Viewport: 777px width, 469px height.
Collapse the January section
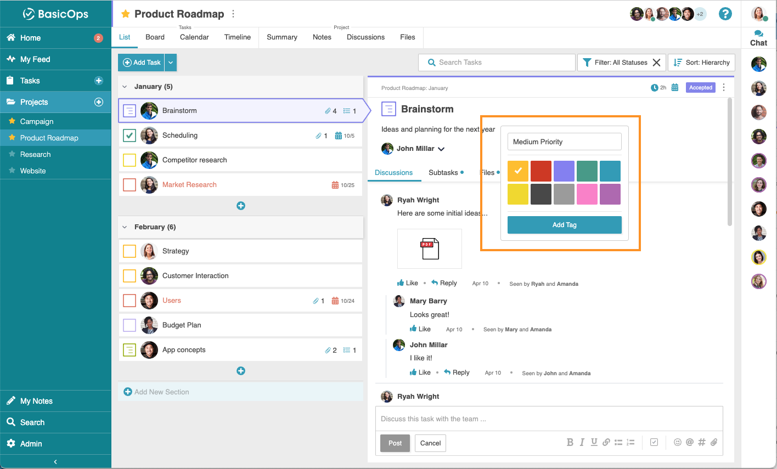pyautogui.click(x=125, y=87)
